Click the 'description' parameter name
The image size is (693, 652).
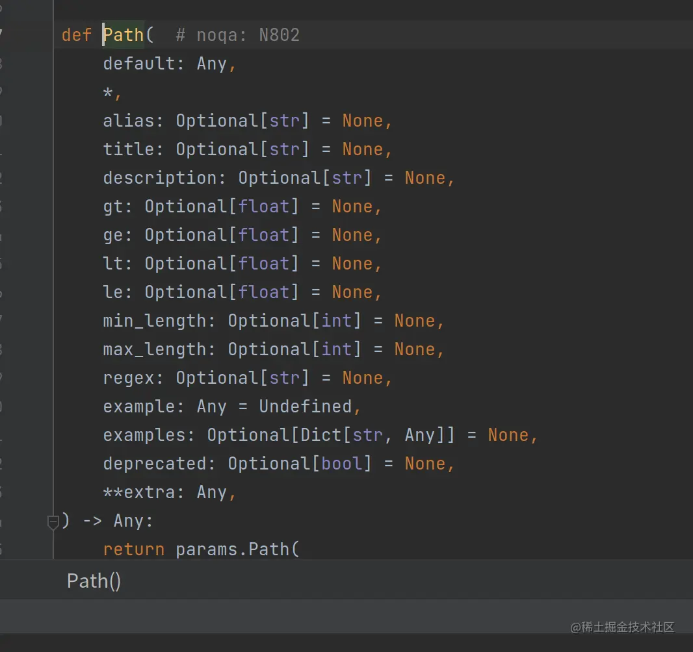coord(160,178)
